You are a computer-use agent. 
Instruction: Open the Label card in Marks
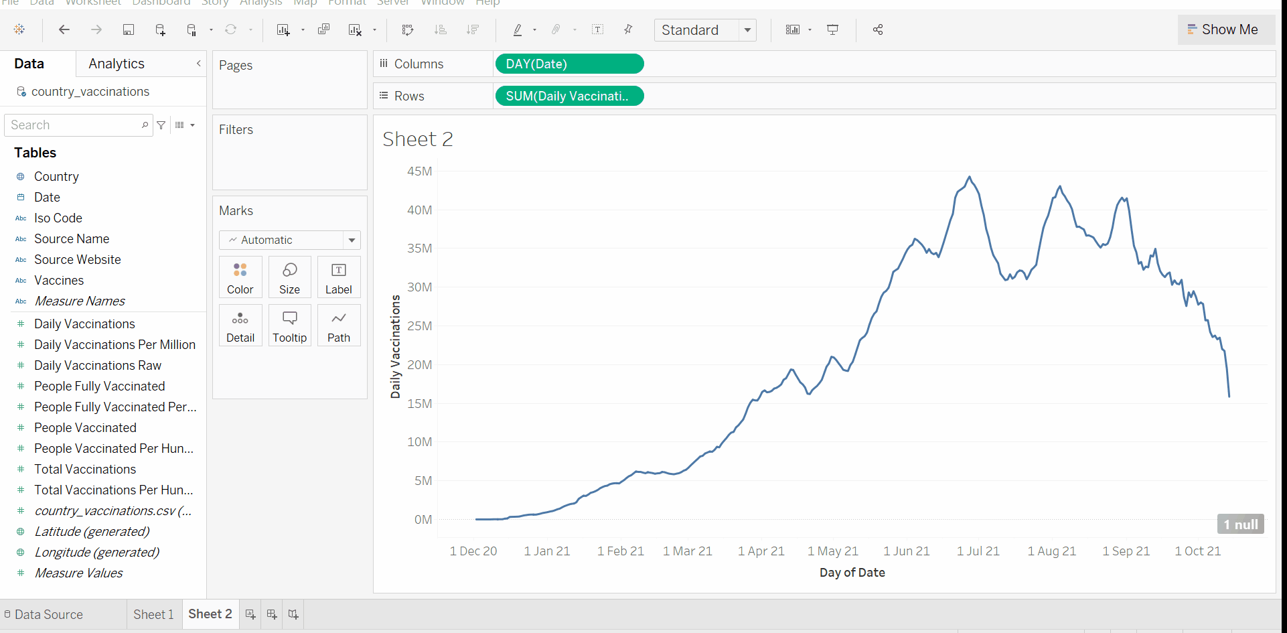[x=339, y=277]
